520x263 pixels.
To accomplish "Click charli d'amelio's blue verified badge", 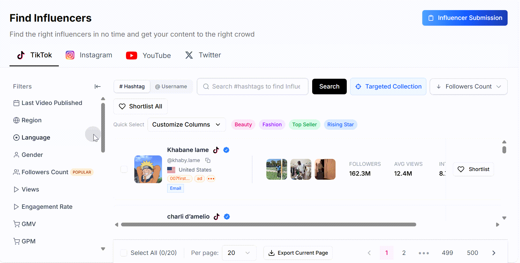I will tap(227, 217).
